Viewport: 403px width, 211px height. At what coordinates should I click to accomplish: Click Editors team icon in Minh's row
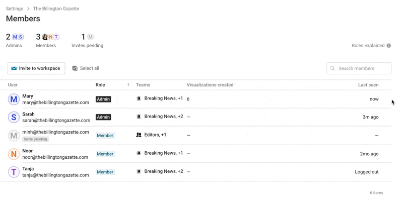pyautogui.click(x=139, y=135)
